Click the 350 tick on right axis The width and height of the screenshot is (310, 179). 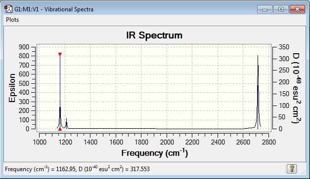(284, 47)
